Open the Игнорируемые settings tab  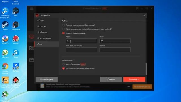pyautogui.click(x=46, y=38)
